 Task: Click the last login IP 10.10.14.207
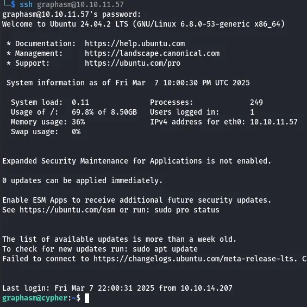206,288
